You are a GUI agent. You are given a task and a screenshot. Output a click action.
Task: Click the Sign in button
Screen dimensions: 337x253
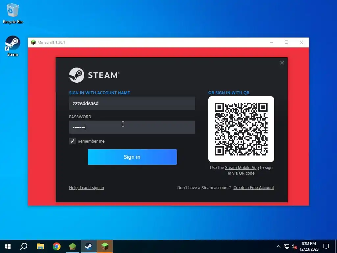tap(132, 157)
